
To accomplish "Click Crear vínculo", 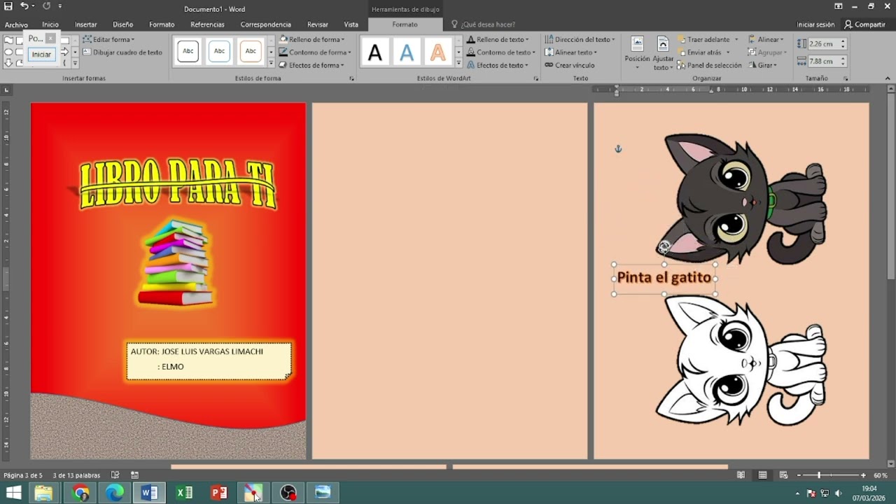I will pyautogui.click(x=570, y=65).
